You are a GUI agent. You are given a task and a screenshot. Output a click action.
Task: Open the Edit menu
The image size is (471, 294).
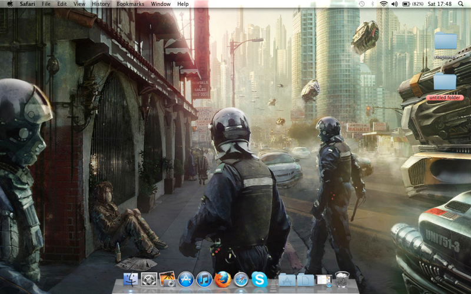pos(62,4)
